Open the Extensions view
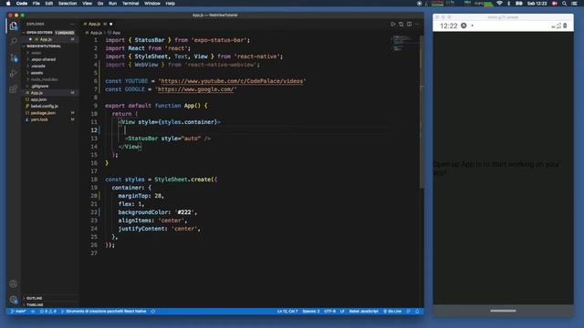This screenshot has width=584, height=328. pos(14,89)
